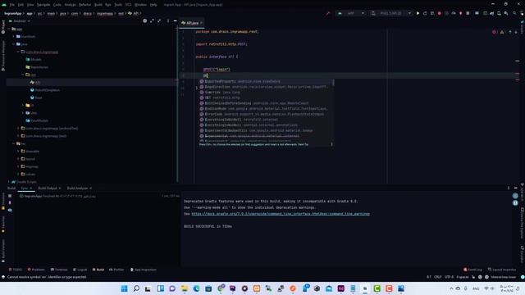525x295 pixels.
Task: Switch to the Sync tab in Build panel
Action: (x=26, y=188)
